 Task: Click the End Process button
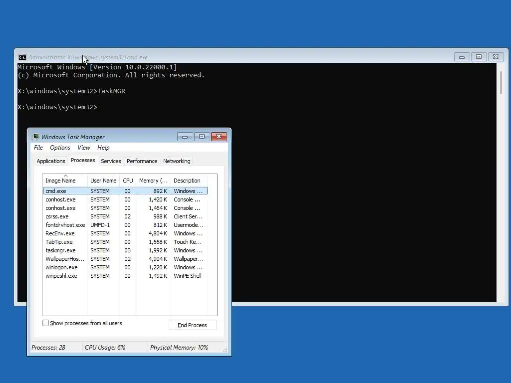[x=193, y=325]
